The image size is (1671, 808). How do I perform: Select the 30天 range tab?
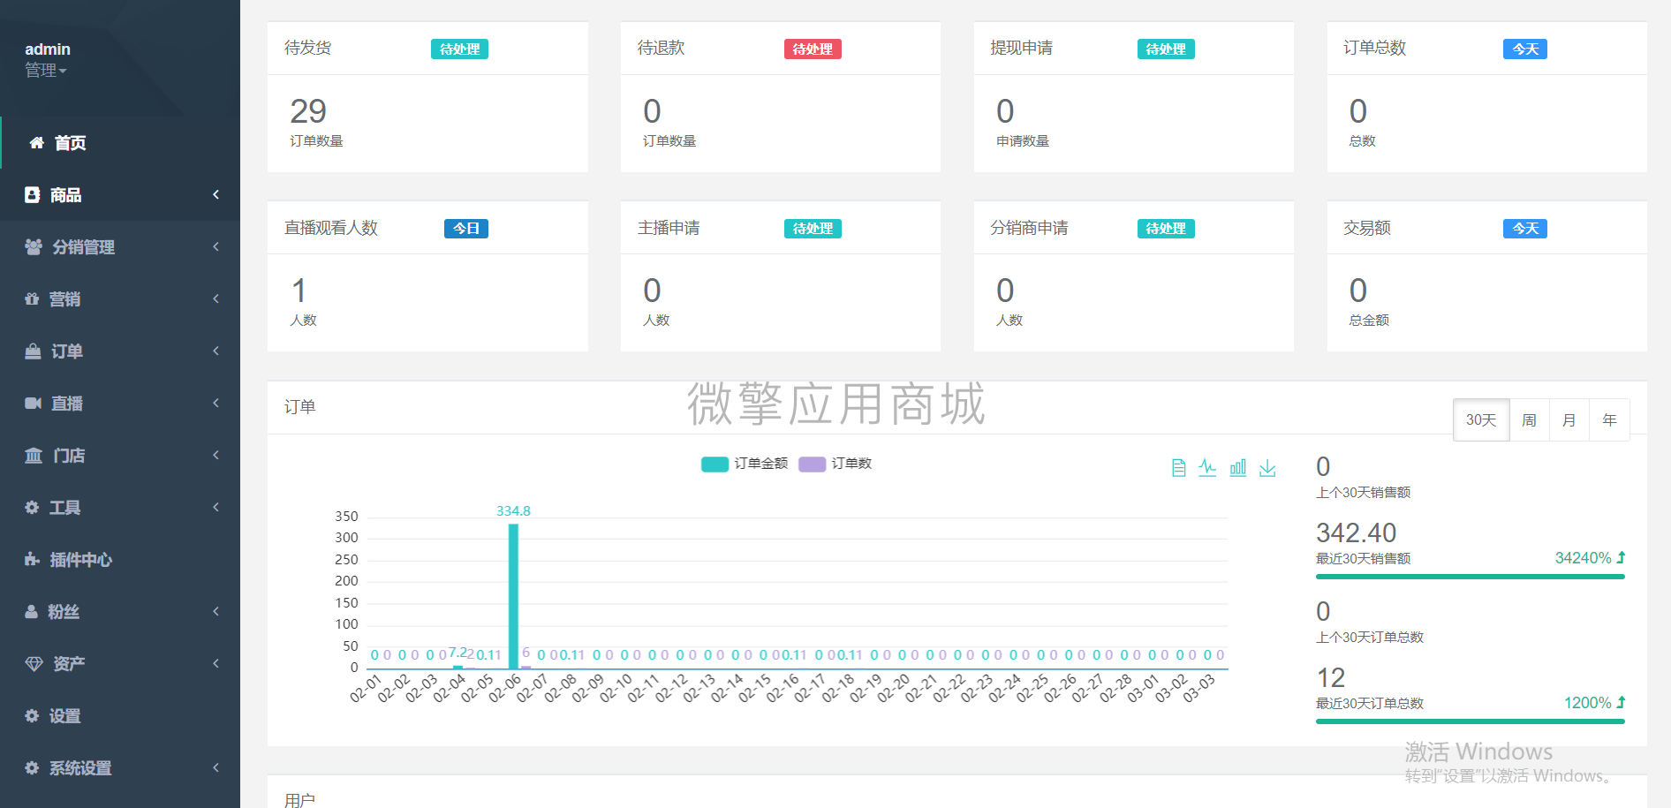[x=1481, y=420]
